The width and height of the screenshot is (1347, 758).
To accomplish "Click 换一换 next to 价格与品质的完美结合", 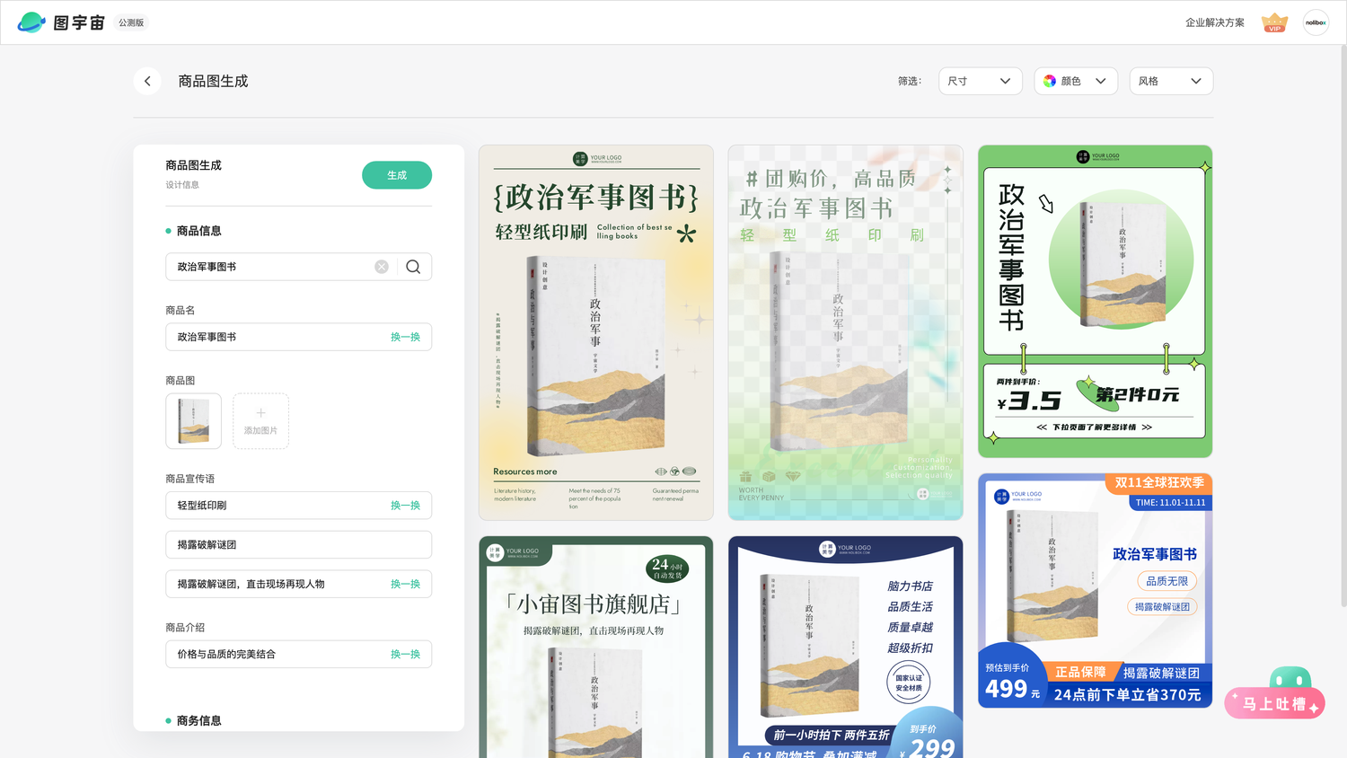I will pyautogui.click(x=405, y=654).
